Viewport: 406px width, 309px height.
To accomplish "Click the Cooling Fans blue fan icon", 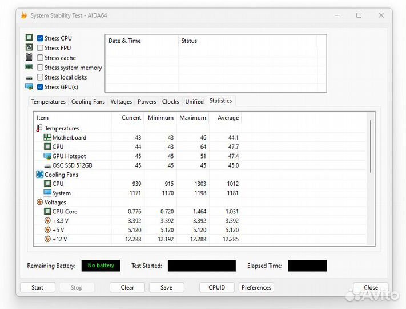I will point(39,175).
